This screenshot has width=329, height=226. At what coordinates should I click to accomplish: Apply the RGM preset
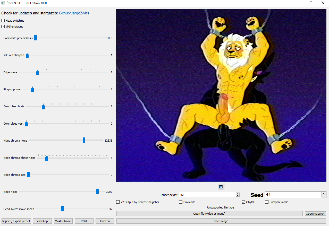[x=84, y=221]
